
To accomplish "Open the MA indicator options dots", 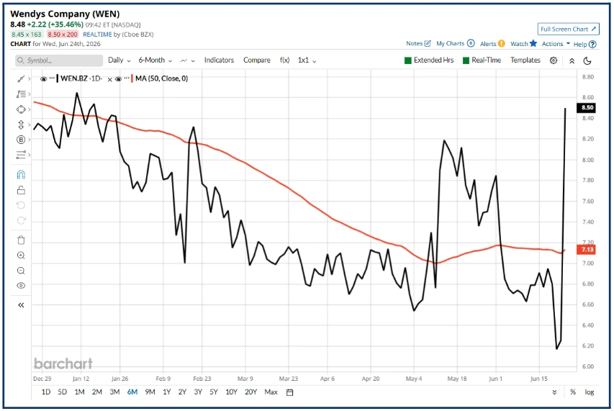I will coord(127,78).
